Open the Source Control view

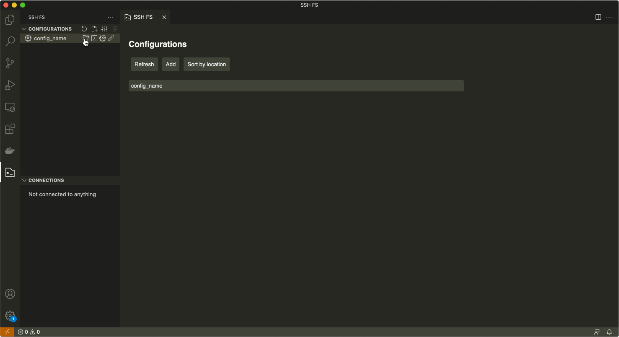click(x=10, y=63)
